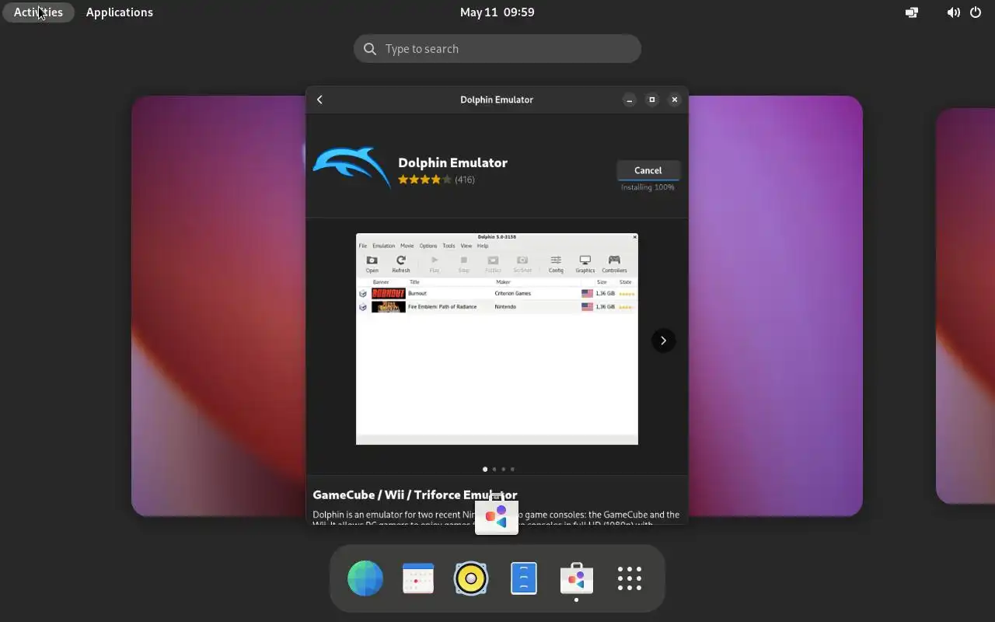Click the network status icon in top bar
The image size is (995, 622).
click(x=912, y=12)
